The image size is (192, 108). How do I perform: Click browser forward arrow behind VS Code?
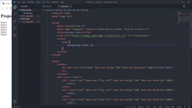click(7, 8)
